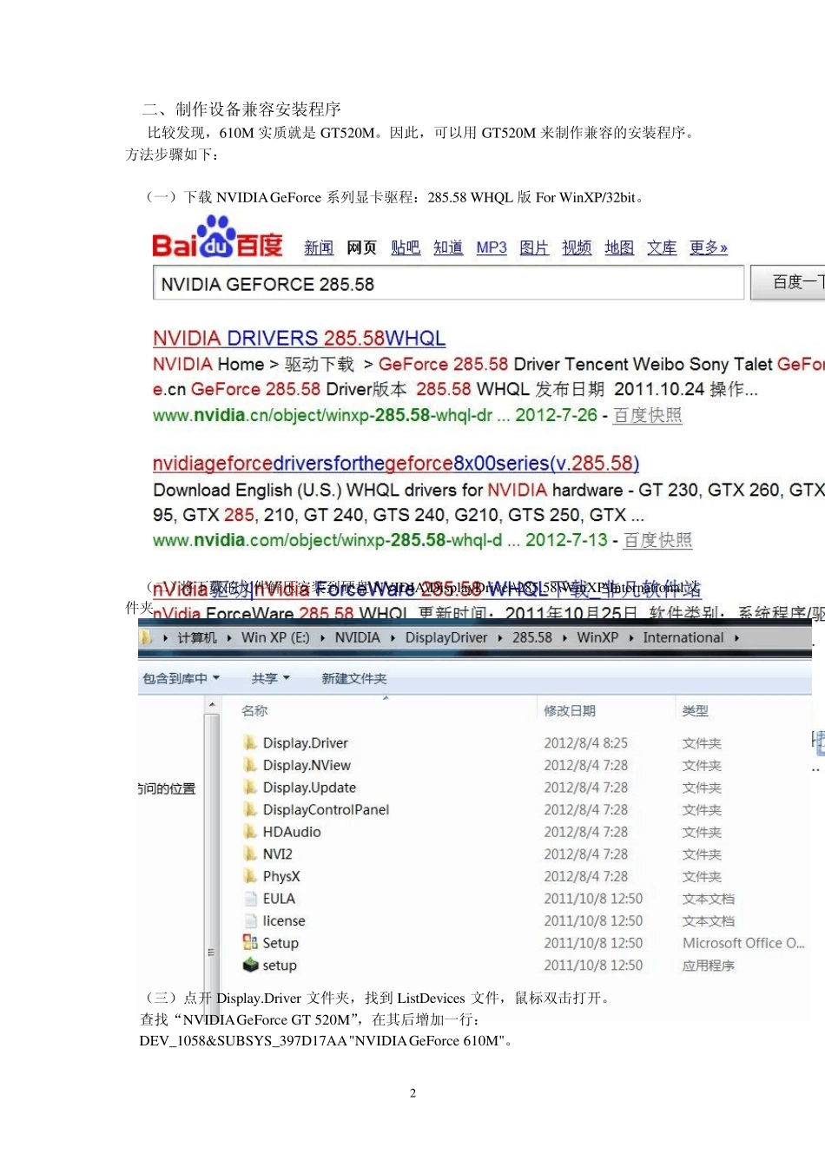825x1167 pixels.
Task: Expand the 计算机 breadcrumb arrow
Action: click(229, 637)
